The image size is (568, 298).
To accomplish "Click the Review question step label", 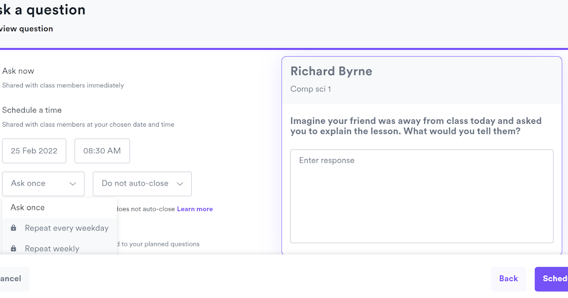I will 26,29.
